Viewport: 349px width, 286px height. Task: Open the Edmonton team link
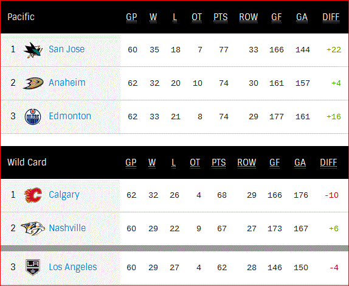pyautogui.click(x=70, y=116)
